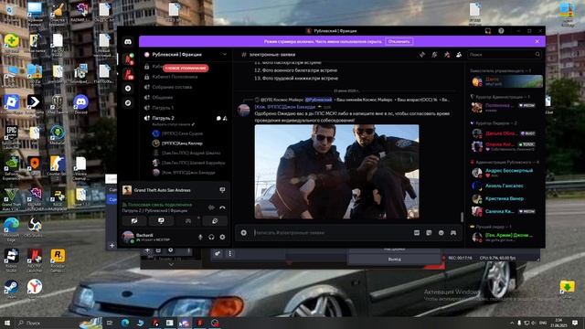Toggle camera in the voice panel
585x329 pixels.
(134, 221)
